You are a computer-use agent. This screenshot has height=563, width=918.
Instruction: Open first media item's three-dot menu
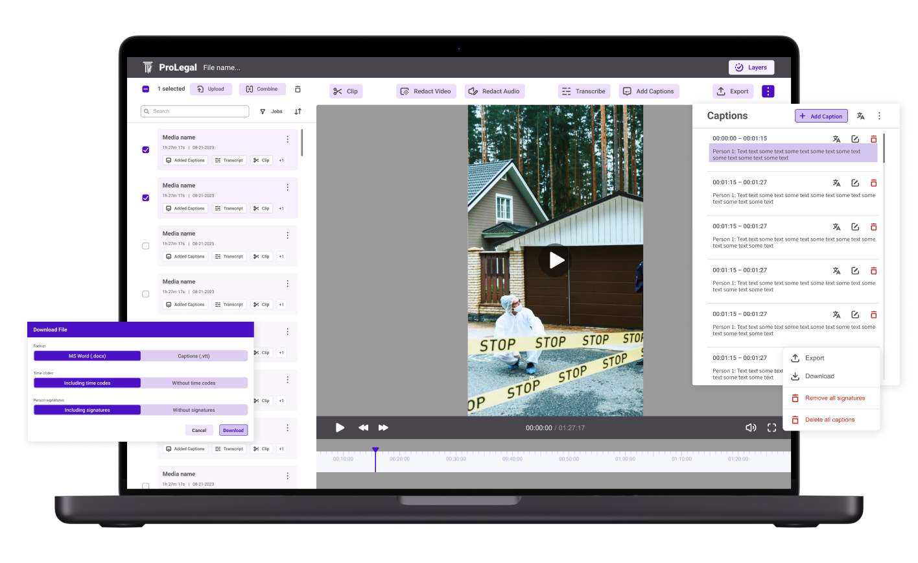288,139
